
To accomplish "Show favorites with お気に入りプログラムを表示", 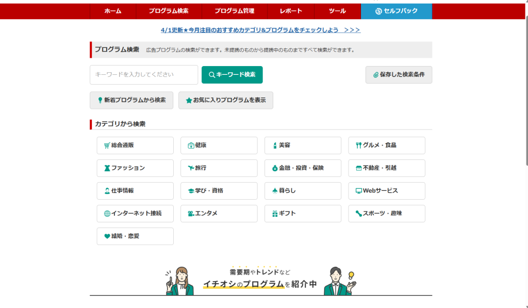I will [x=225, y=100].
